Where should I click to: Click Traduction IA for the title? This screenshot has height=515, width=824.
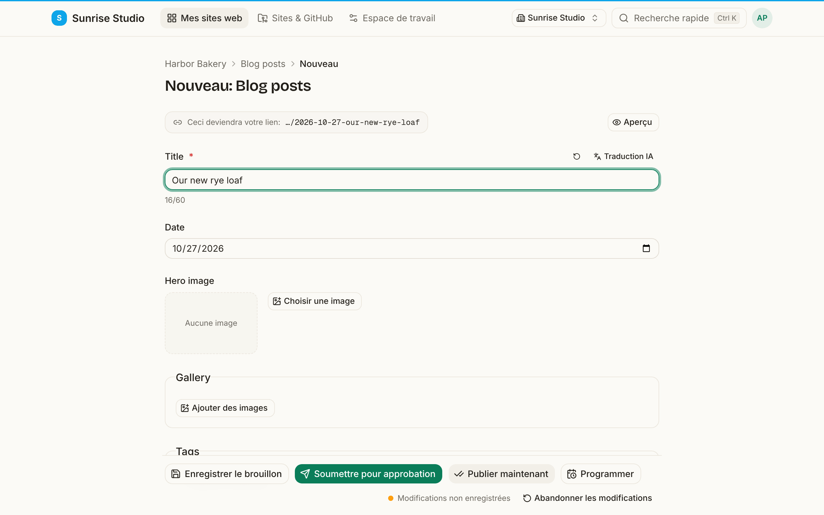tap(624, 156)
